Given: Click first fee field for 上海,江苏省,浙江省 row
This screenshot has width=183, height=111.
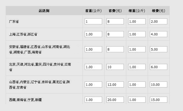Looking at the screenshot, I should (115, 34).
